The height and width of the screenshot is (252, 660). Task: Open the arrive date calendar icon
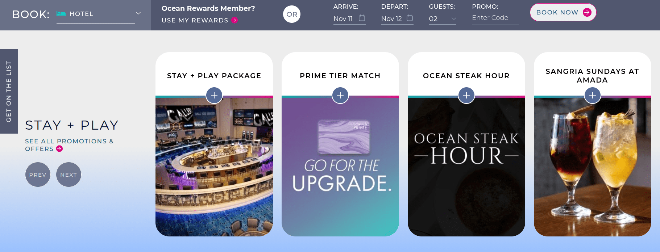click(x=362, y=18)
